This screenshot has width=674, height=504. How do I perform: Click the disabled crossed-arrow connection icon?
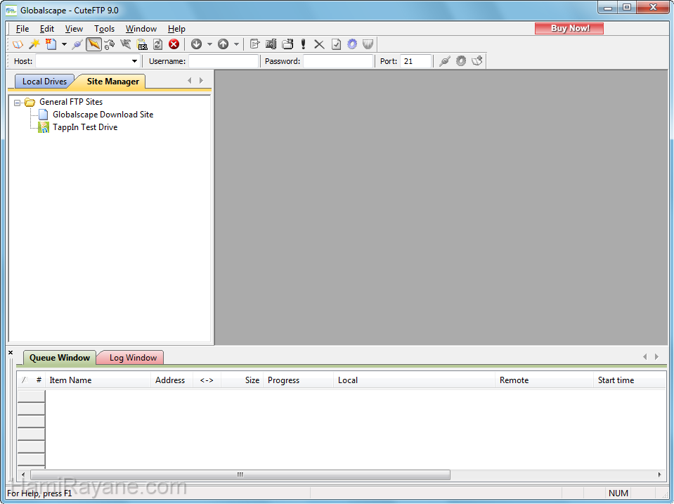[x=126, y=44]
